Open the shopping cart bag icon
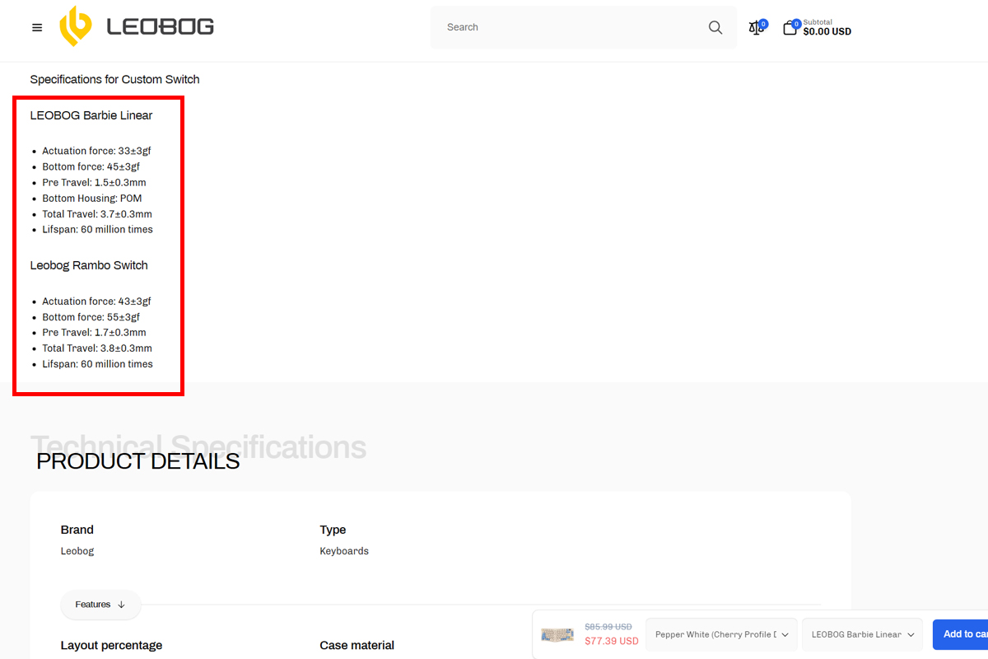 click(x=790, y=28)
